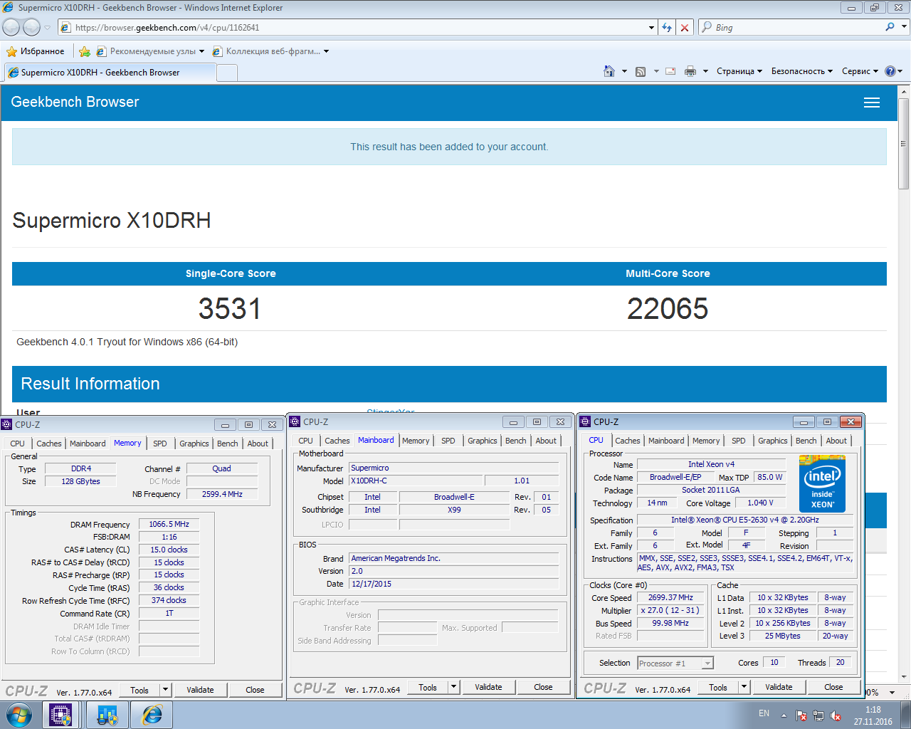Select the Supermicro X10DRH browser tab
The width and height of the screenshot is (911, 729).
tap(110, 72)
